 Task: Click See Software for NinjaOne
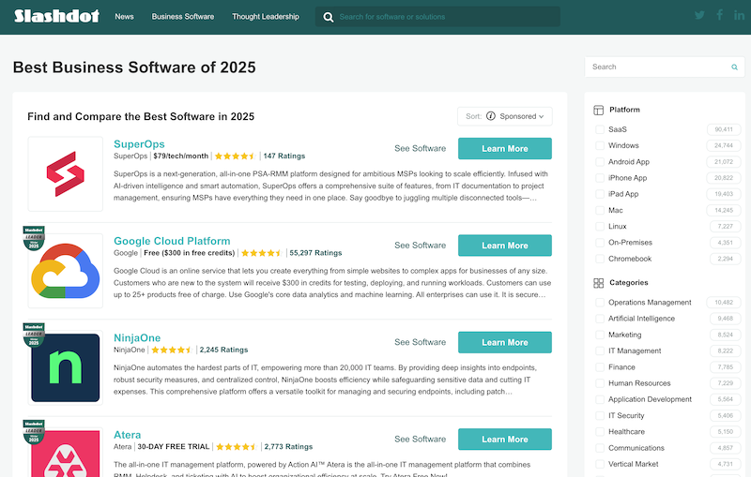tap(420, 342)
